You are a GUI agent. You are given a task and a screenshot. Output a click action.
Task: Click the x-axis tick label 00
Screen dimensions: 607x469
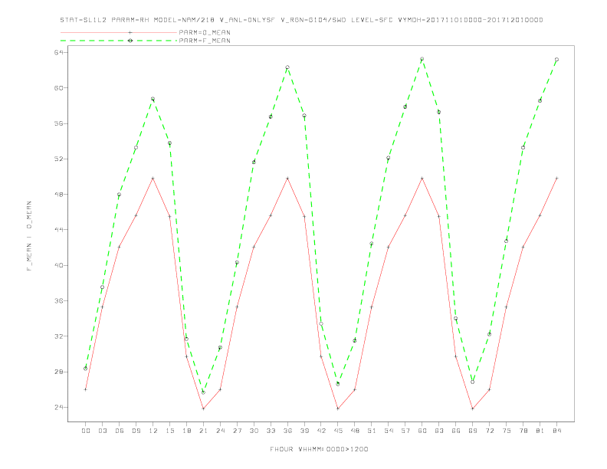tap(86, 431)
